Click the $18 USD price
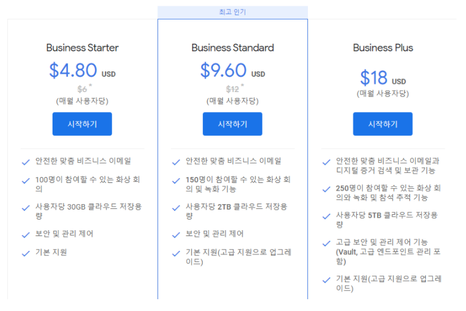This screenshot has width=466, height=311. 383,78
